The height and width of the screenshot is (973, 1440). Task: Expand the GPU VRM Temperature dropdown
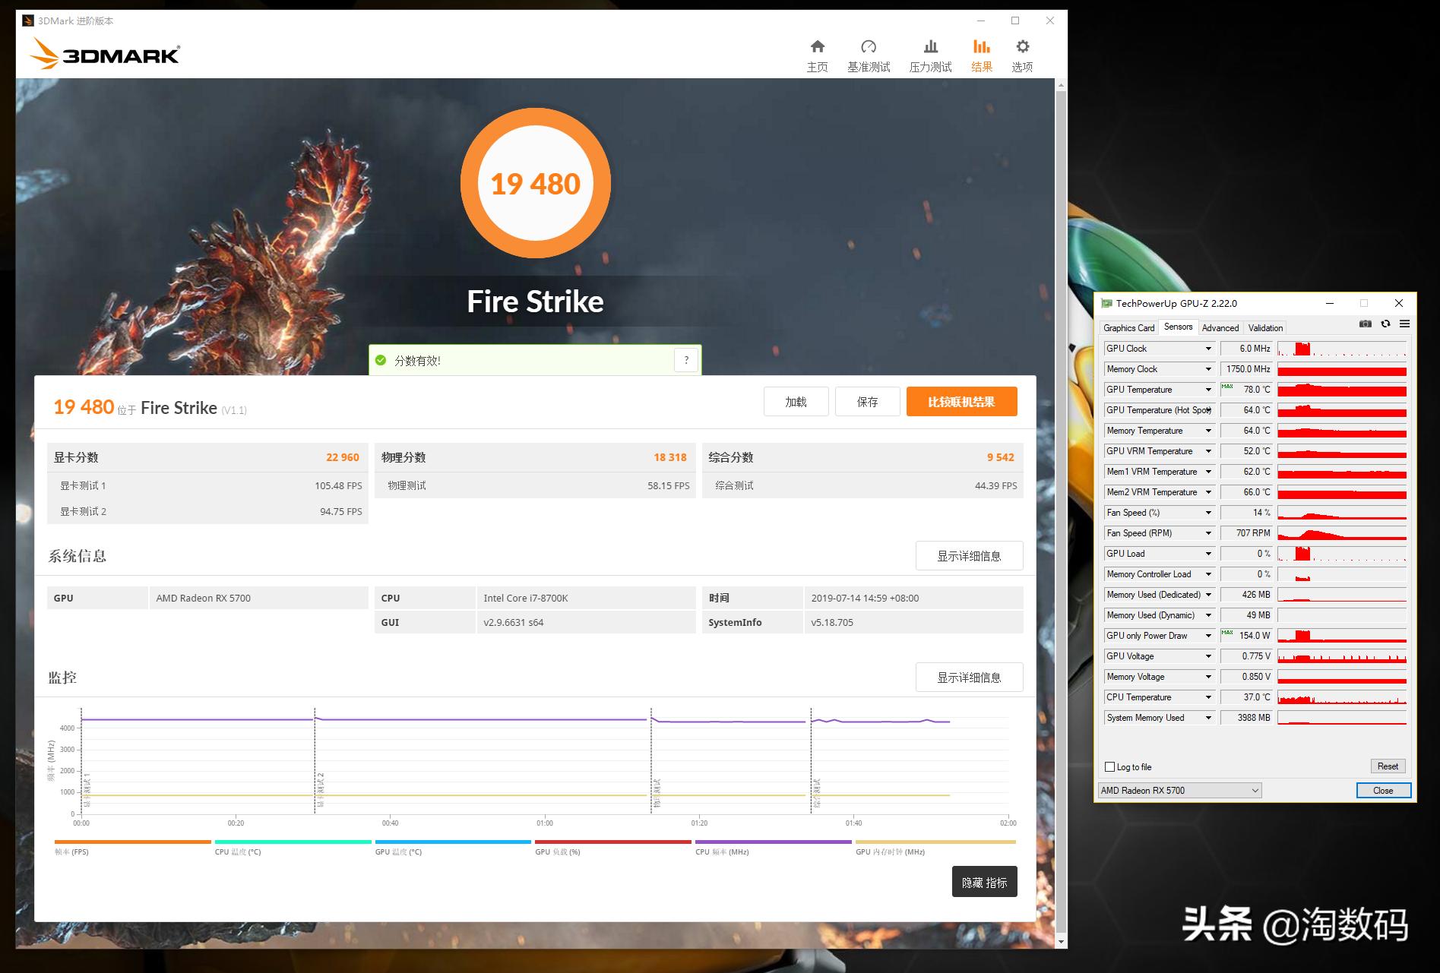coord(1208,451)
